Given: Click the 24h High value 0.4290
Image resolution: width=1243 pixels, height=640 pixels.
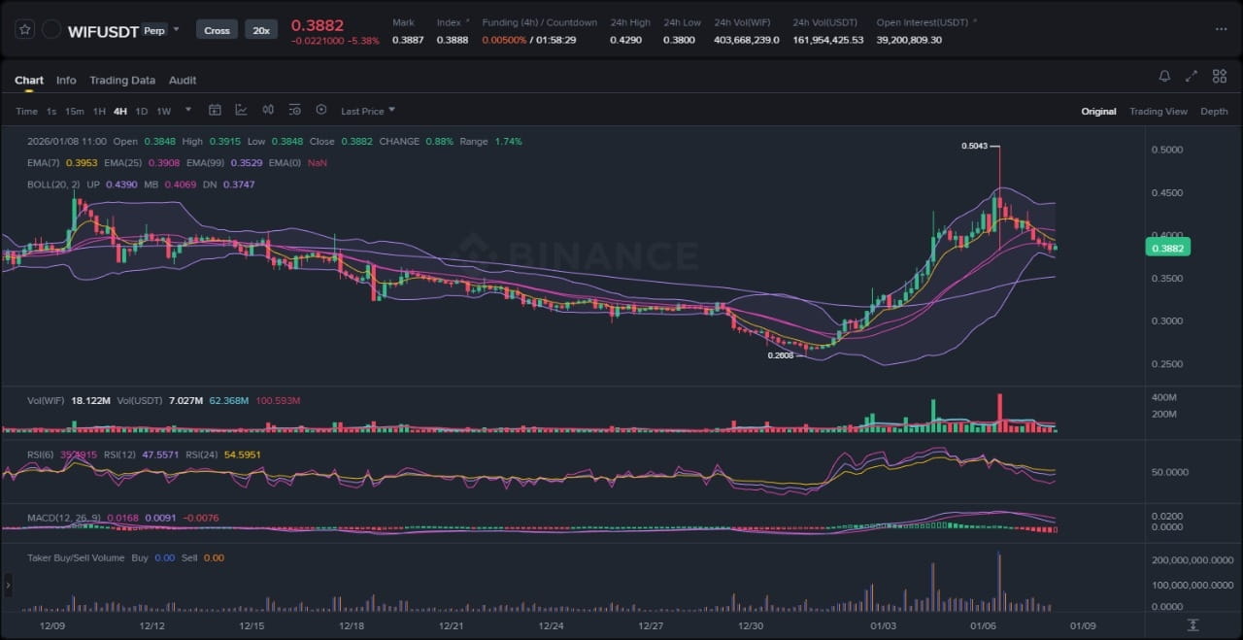Looking at the screenshot, I should 625,40.
